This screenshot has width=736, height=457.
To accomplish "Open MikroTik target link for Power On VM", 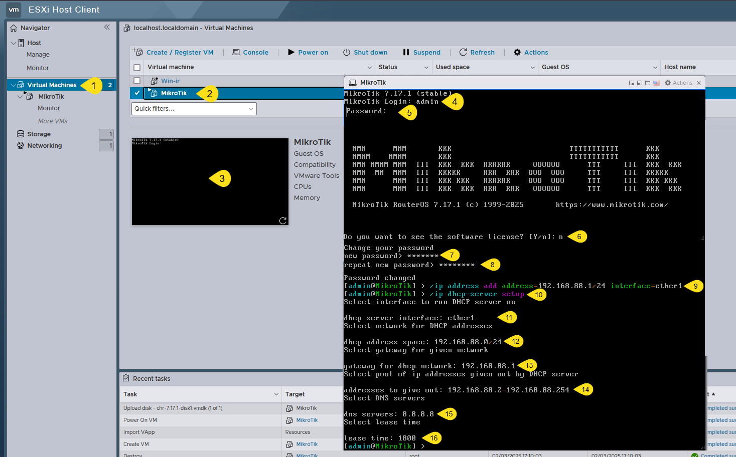I will click(307, 420).
